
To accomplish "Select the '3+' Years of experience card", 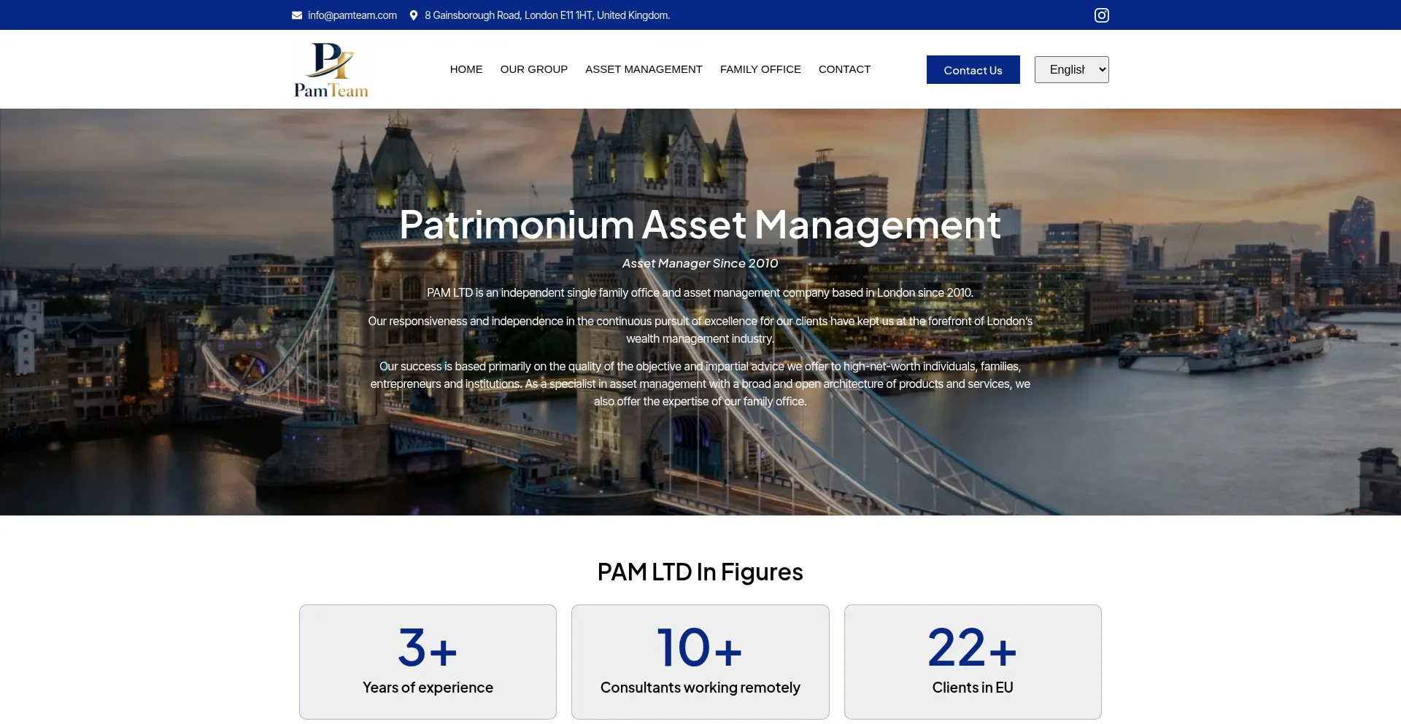I will coord(428,662).
